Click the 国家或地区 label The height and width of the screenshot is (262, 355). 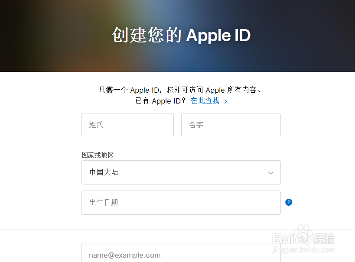click(x=98, y=155)
